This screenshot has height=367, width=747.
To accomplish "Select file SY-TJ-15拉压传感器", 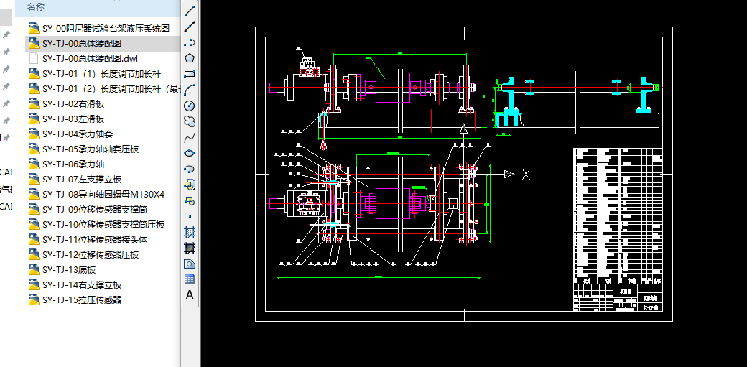I will tap(75, 299).
